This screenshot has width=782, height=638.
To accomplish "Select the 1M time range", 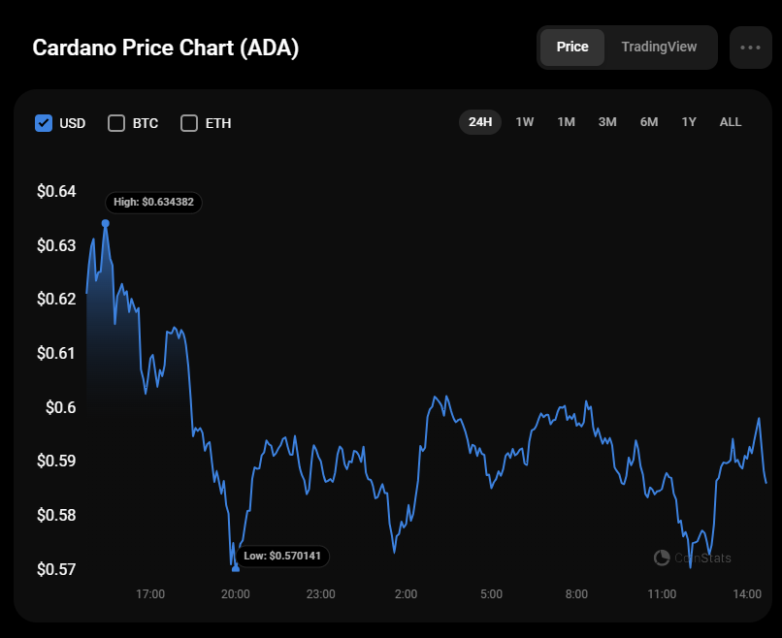I will [566, 122].
